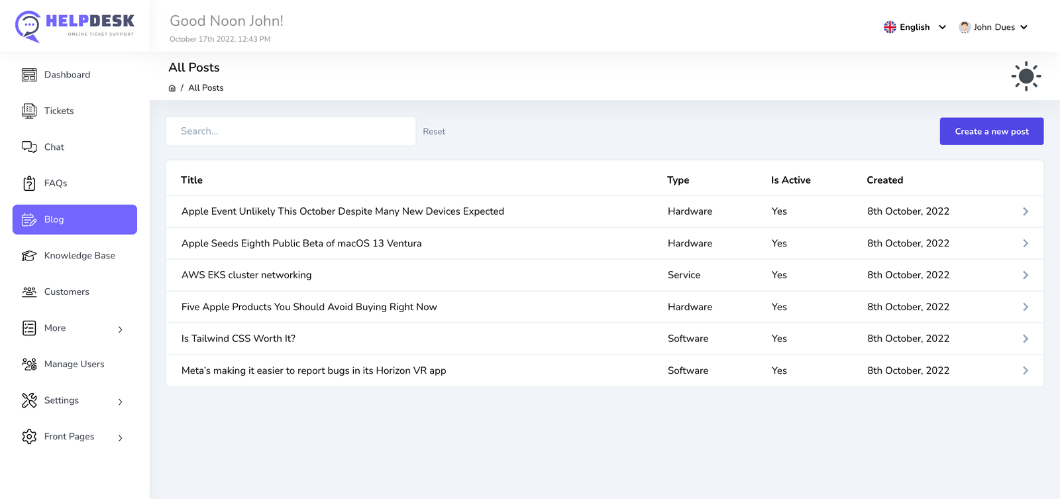This screenshot has height=499, width=1060.
Task: Open the English language dropdown
Action: coord(915,27)
